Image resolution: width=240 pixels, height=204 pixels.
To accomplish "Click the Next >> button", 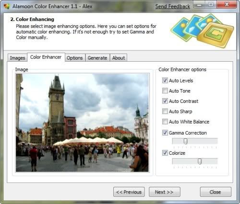I will (165, 192).
